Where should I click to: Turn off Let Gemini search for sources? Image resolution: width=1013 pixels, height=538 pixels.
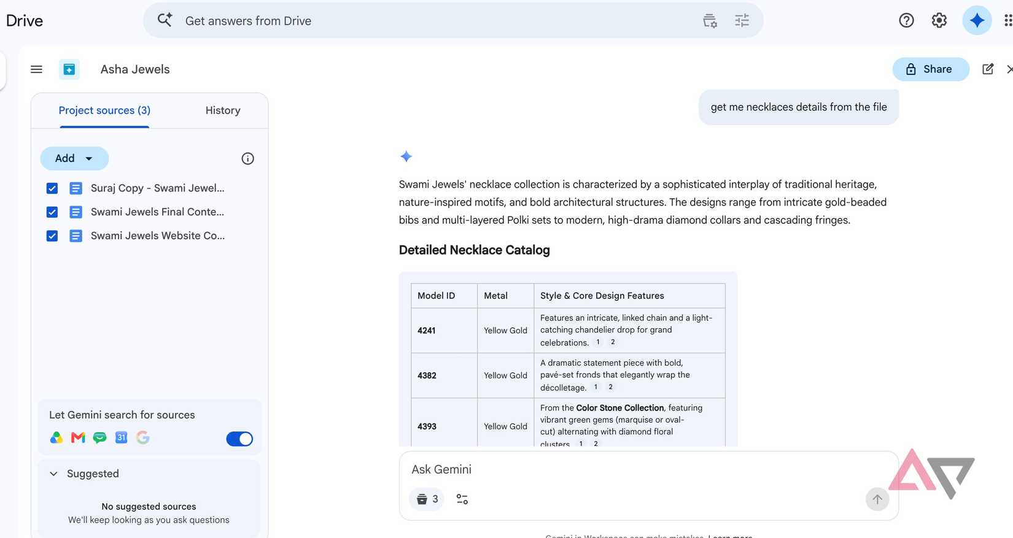tap(239, 439)
